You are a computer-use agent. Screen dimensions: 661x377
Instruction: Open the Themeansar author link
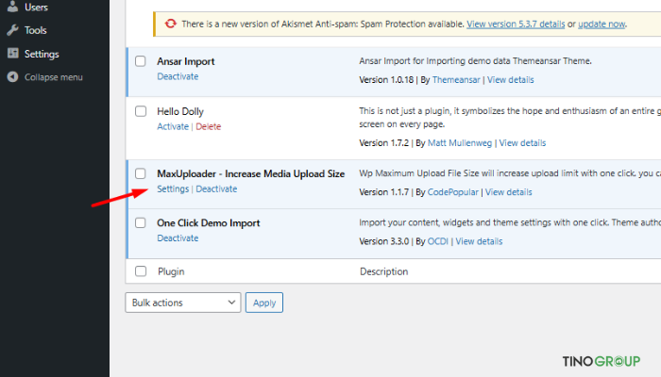pos(456,80)
